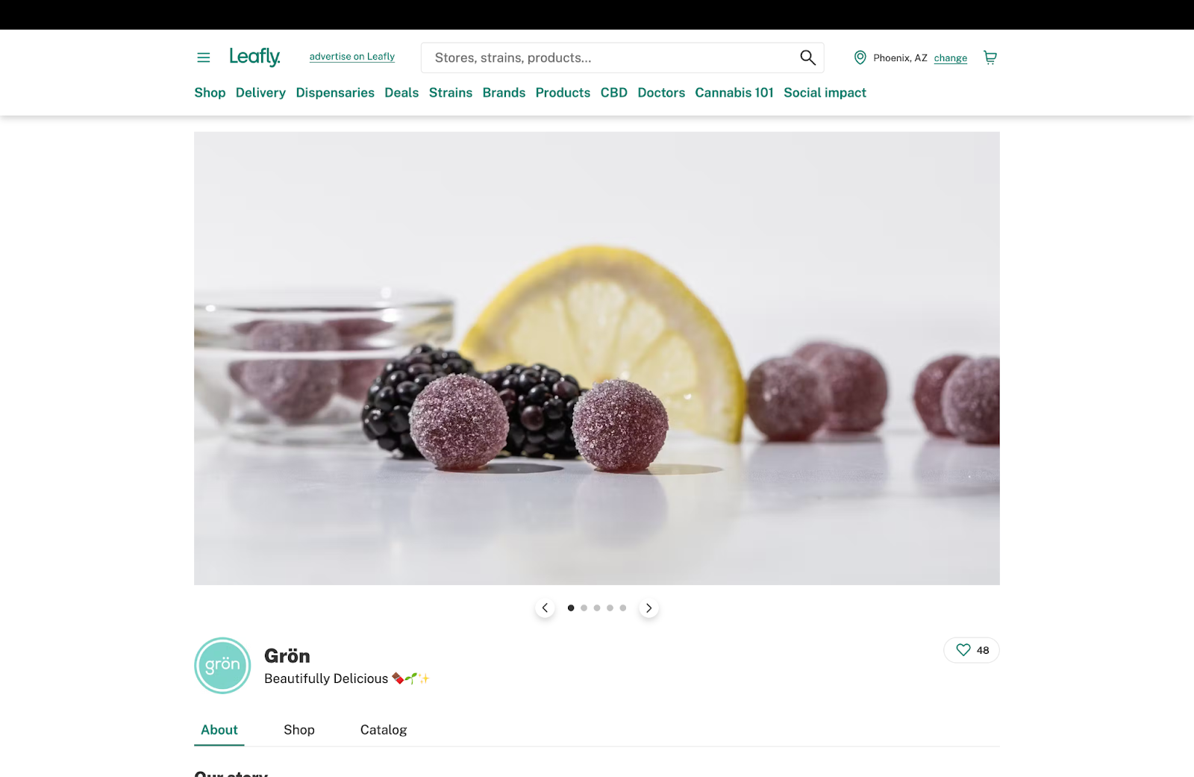Open the Strains menu item

451,93
